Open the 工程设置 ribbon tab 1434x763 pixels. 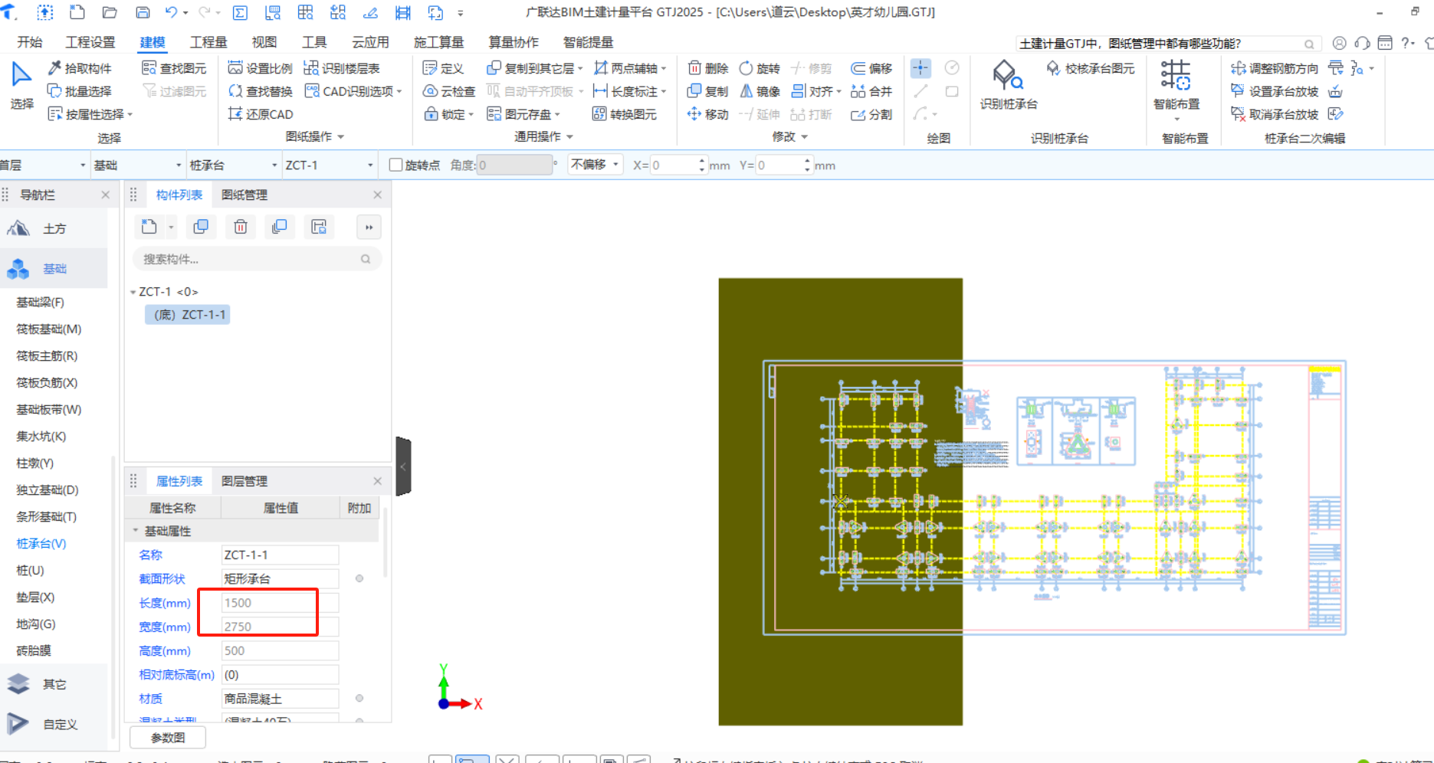click(x=90, y=42)
